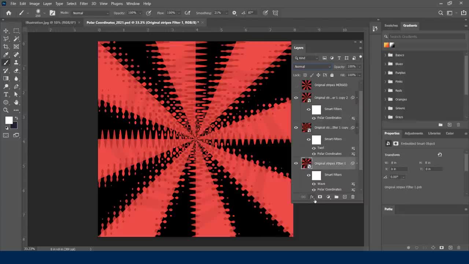
Task: Select the Pen tool
Action: coord(16,87)
